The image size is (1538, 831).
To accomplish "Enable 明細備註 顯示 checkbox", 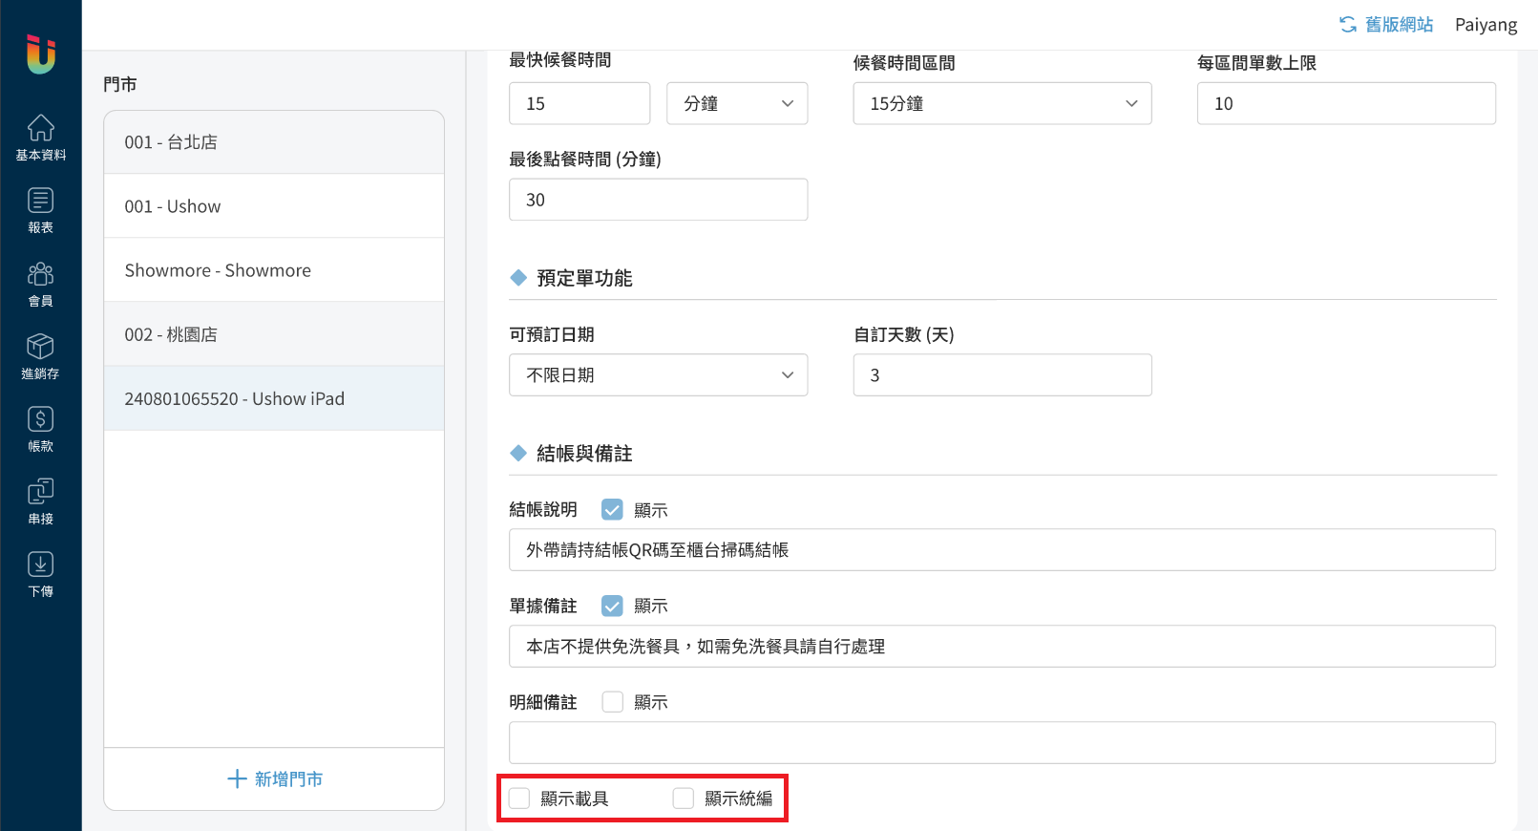I will pyautogui.click(x=612, y=702).
